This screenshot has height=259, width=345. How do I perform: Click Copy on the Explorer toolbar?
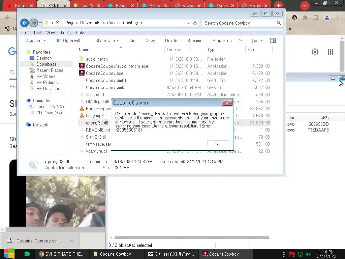(150, 40)
